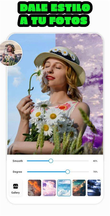Open the Gallery image icon

click(x=16, y=186)
